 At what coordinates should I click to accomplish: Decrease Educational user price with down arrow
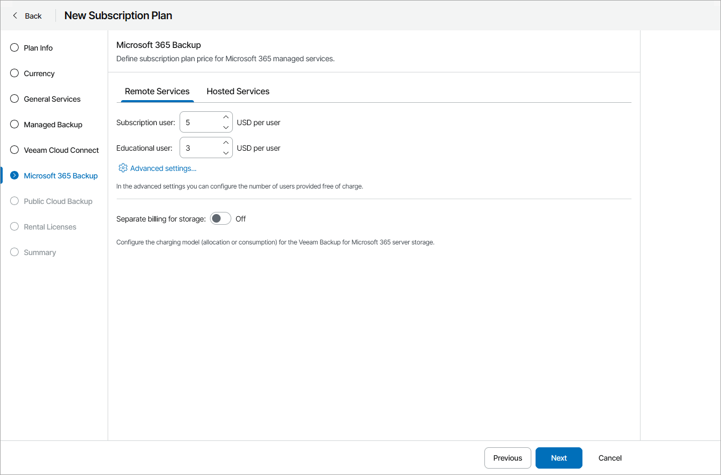click(225, 152)
